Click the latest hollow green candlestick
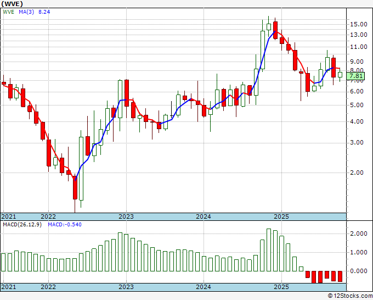This screenshot has height=300, width=373. coord(340,75)
